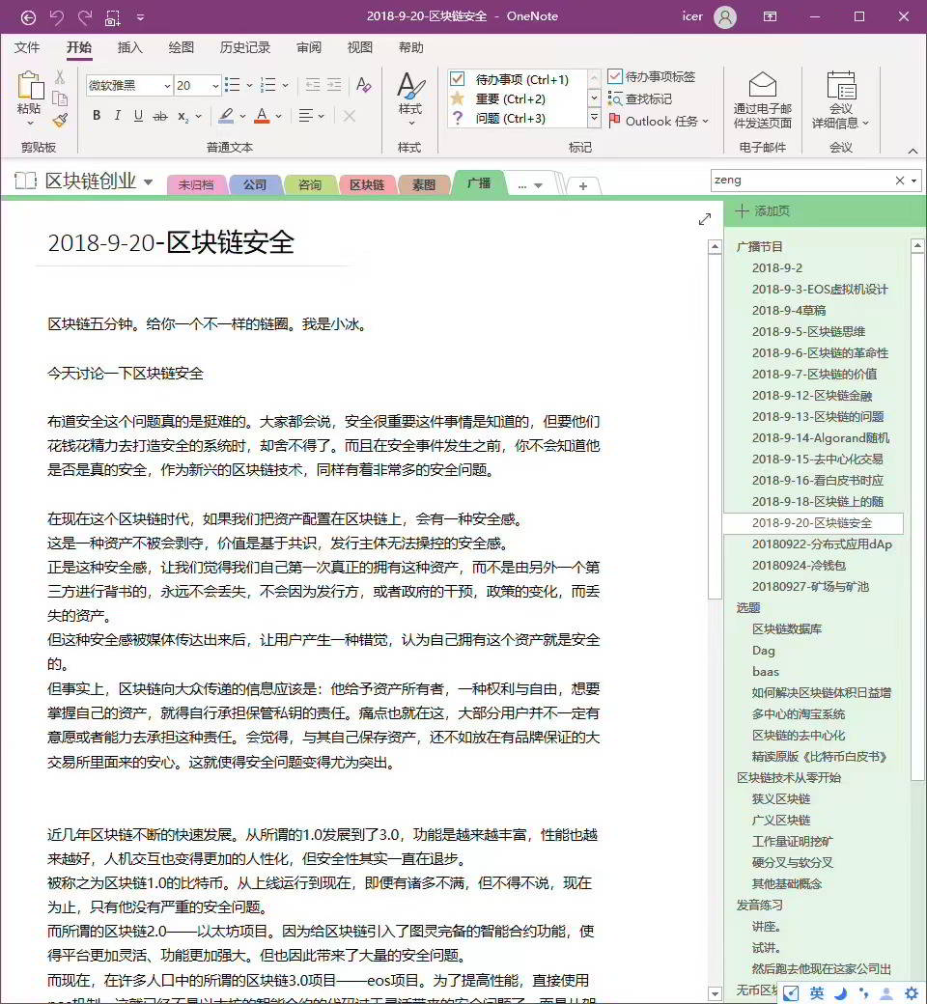This screenshot has width=927, height=1004.
Task: Open page 2018-9-3-EOS虚拟机设计
Action: point(820,289)
